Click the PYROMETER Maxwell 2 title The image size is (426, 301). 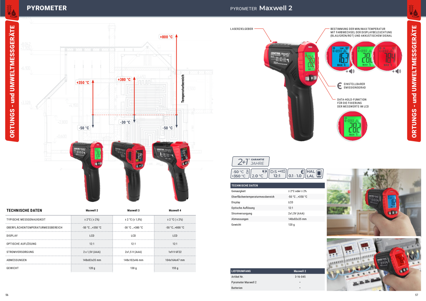click(261, 8)
